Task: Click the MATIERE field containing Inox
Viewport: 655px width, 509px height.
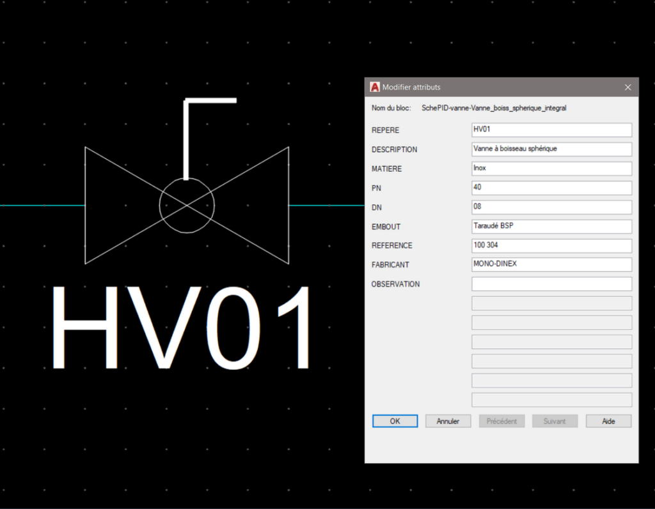Action: [x=552, y=169]
